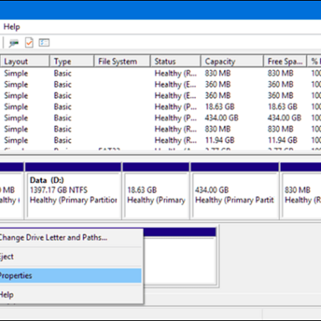The height and width of the screenshot is (321, 321).
Task: Click the checkmark document toolbar icon
Action: (x=29, y=43)
